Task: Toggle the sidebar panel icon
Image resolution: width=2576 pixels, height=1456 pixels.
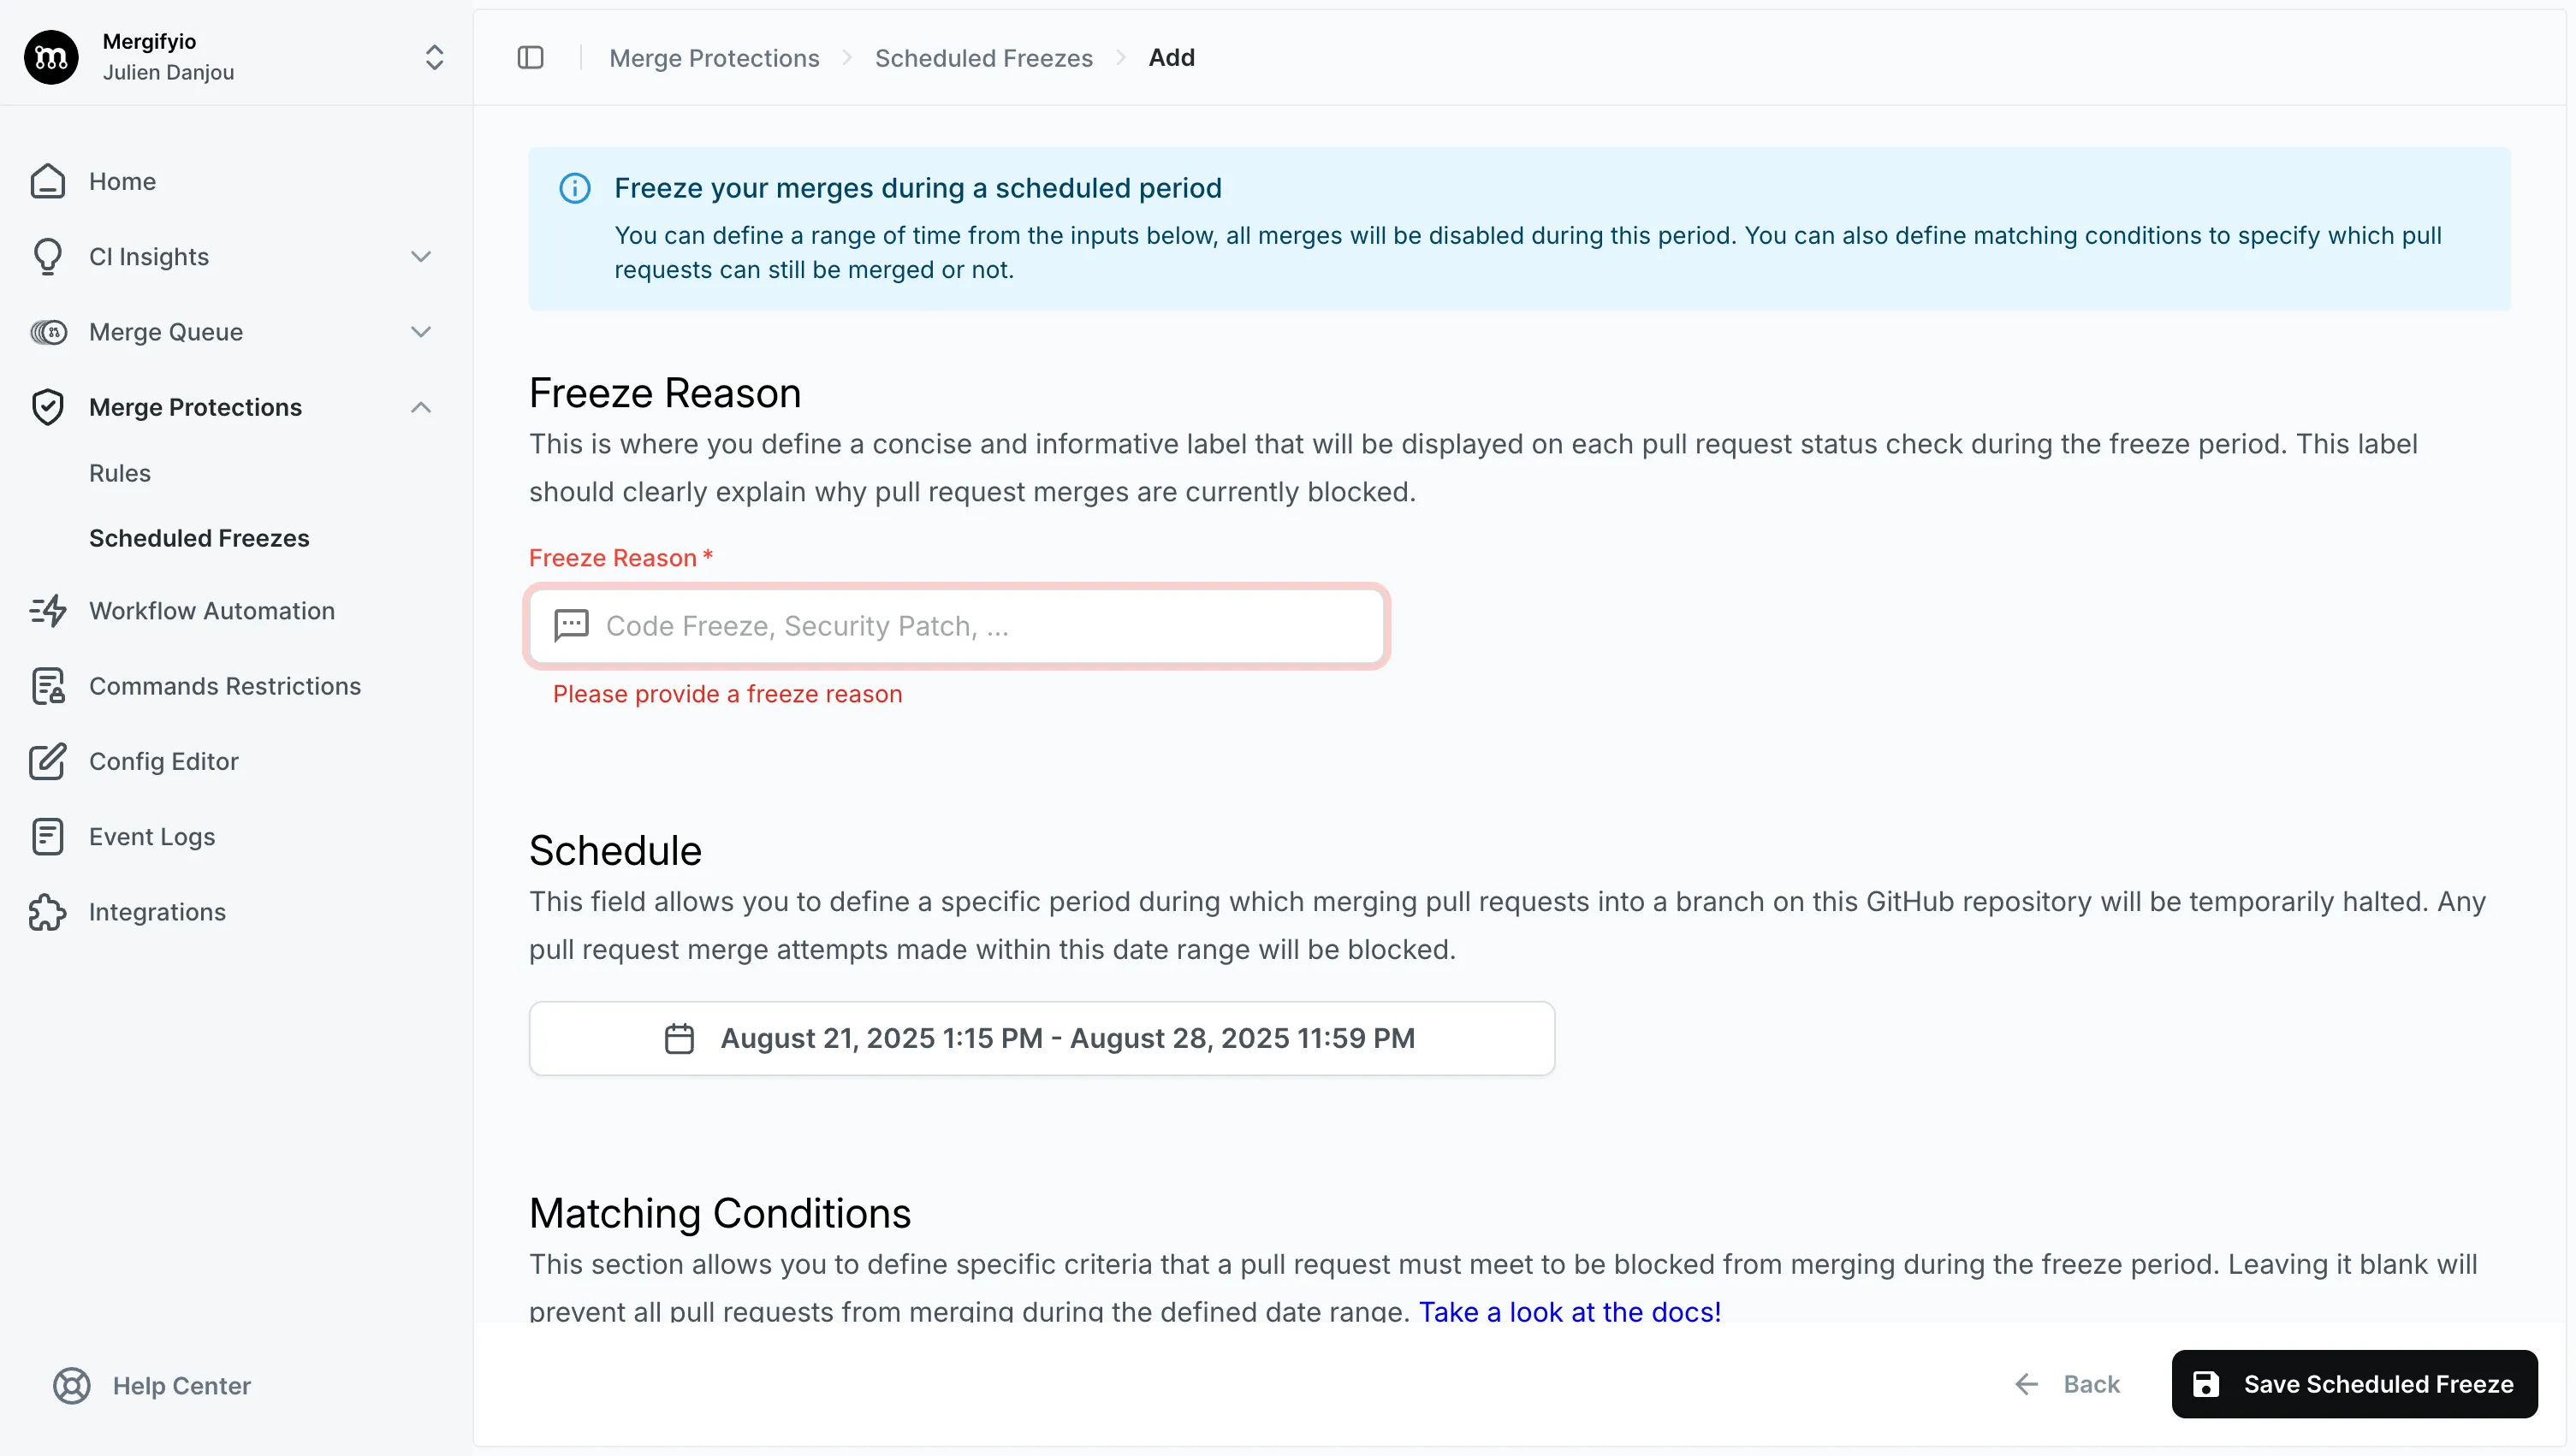Action: coord(531,58)
